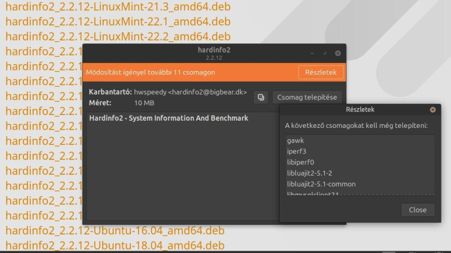
Task: Minimize the hardinfo2 installer window
Action: tap(312, 53)
